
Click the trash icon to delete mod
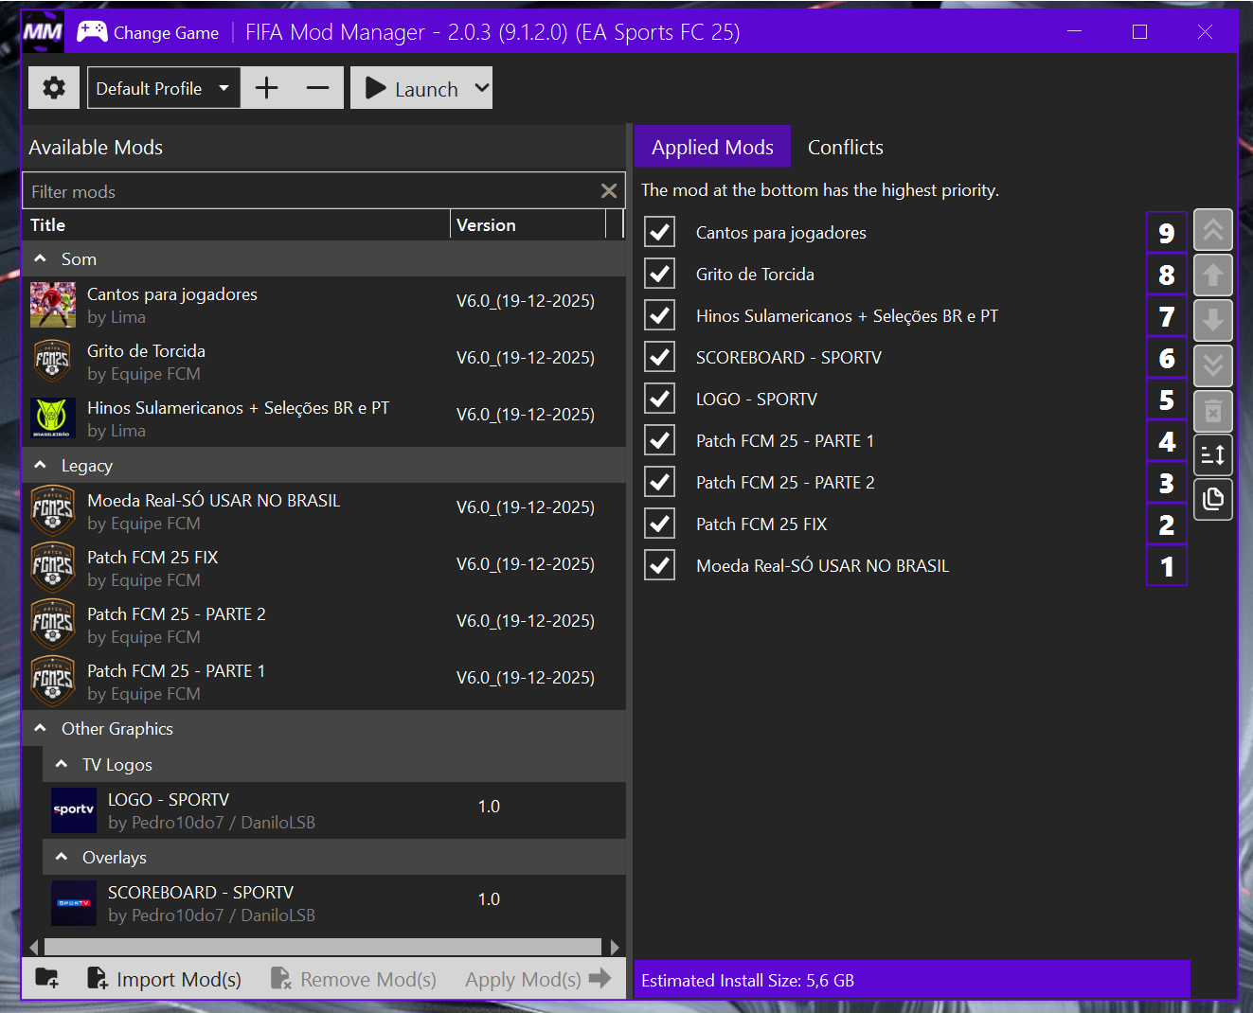[1212, 412]
